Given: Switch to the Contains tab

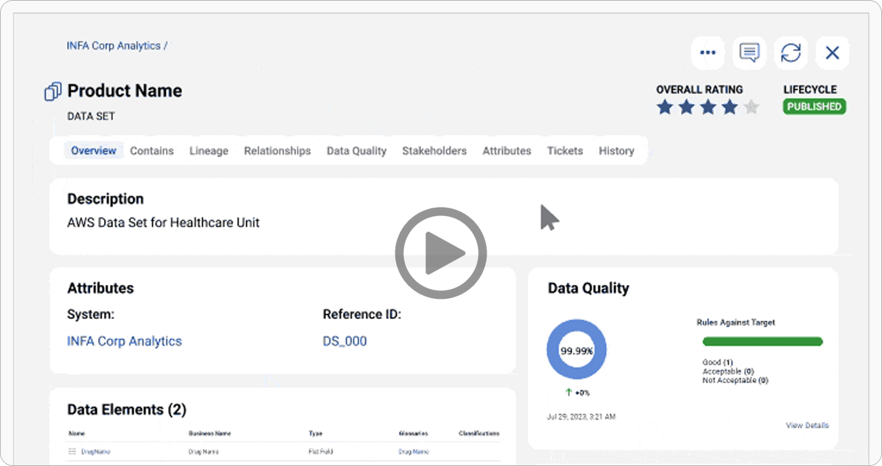Looking at the screenshot, I should [x=152, y=151].
